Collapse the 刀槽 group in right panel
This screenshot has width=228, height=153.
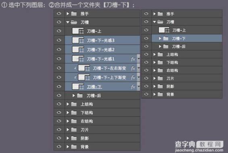[155, 22]
